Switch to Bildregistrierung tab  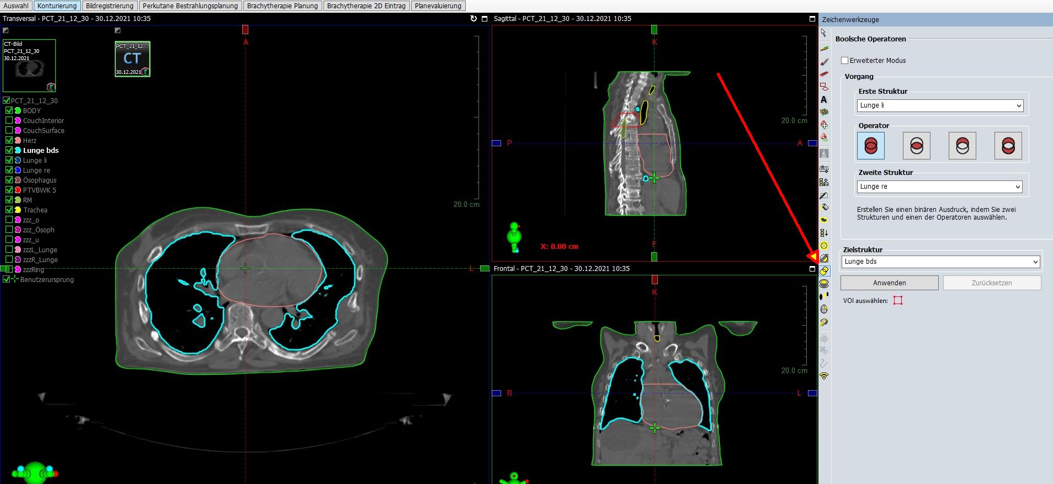(x=109, y=6)
